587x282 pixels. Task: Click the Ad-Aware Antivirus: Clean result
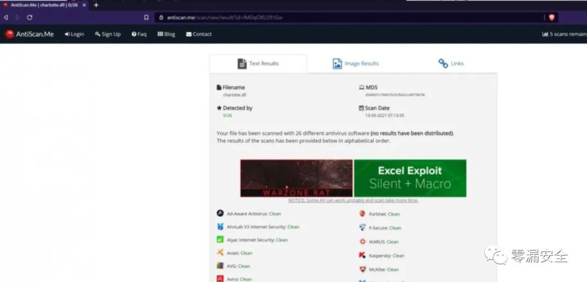254,214
